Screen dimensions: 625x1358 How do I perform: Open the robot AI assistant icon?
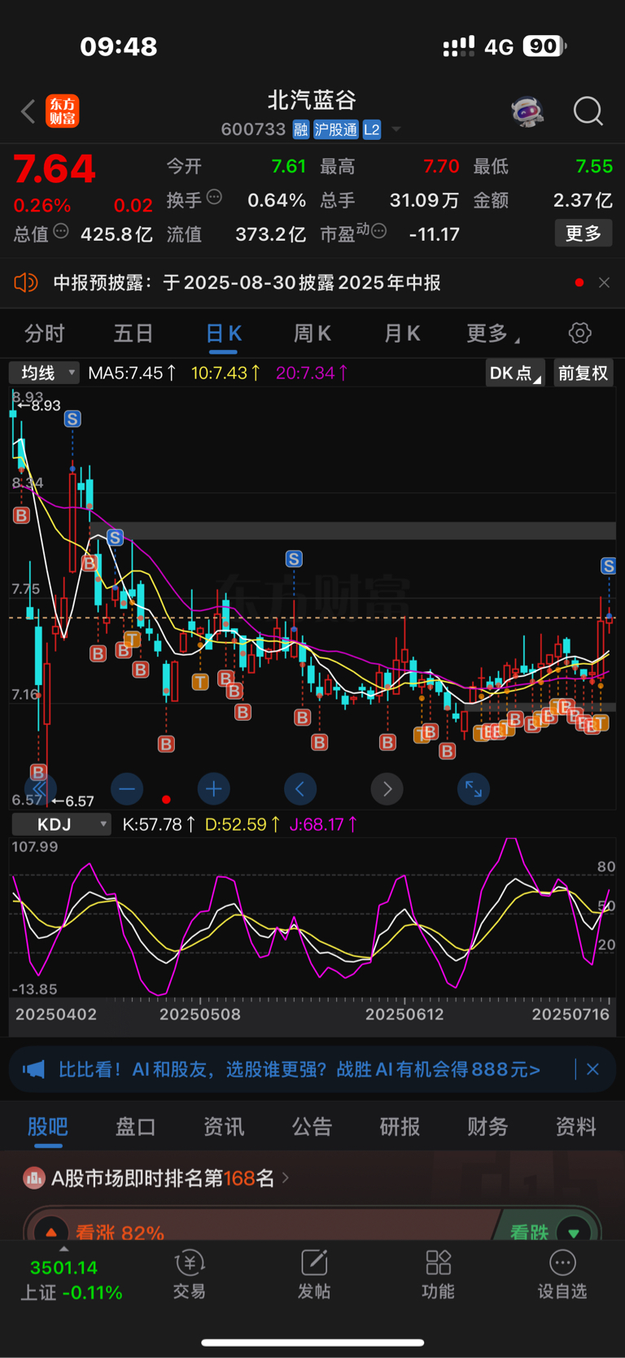(528, 111)
